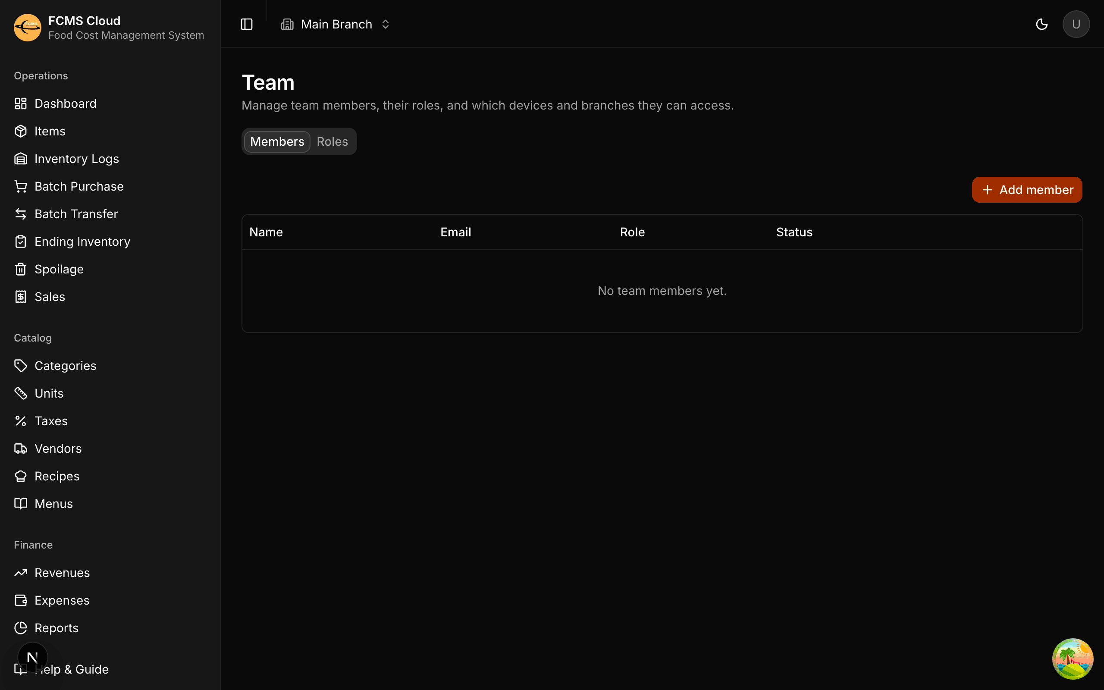Switch to the Roles tab
Screen dimensions: 1104x690
(332, 141)
